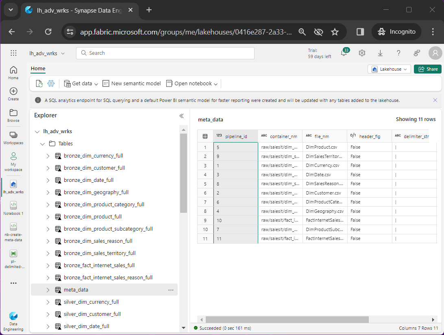Expand silver_dim_customer_full table

pyautogui.click(x=48, y=314)
